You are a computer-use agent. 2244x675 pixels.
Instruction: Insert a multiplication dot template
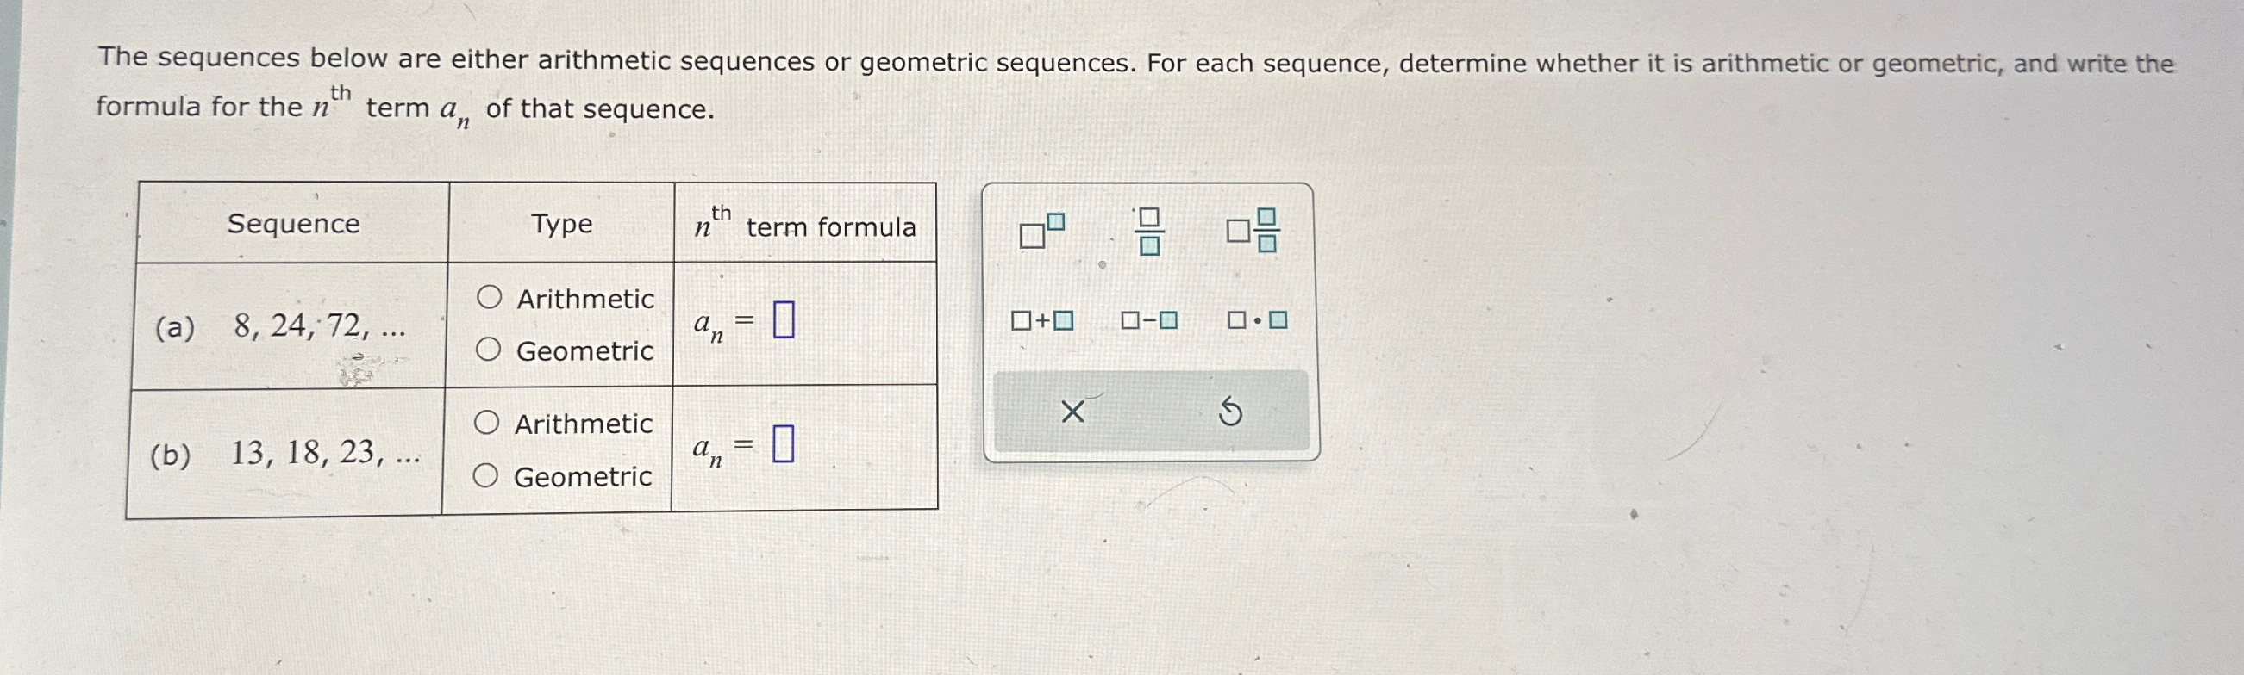point(1257,321)
